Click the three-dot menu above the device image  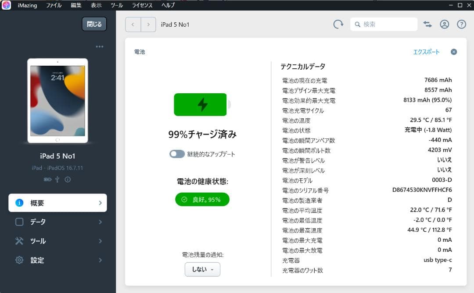coord(100,46)
